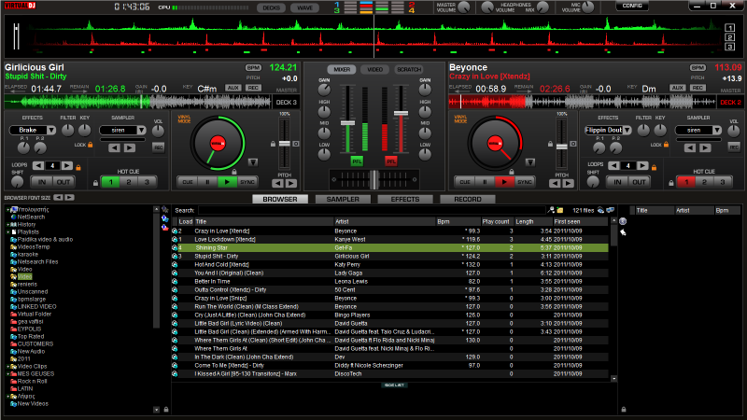This screenshot has width=747, height=420.
Task: Open the BROWSER tab
Action: [x=280, y=199]
